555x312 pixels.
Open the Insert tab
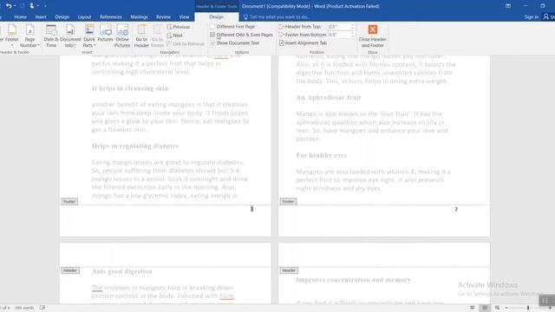coord(41,17)
